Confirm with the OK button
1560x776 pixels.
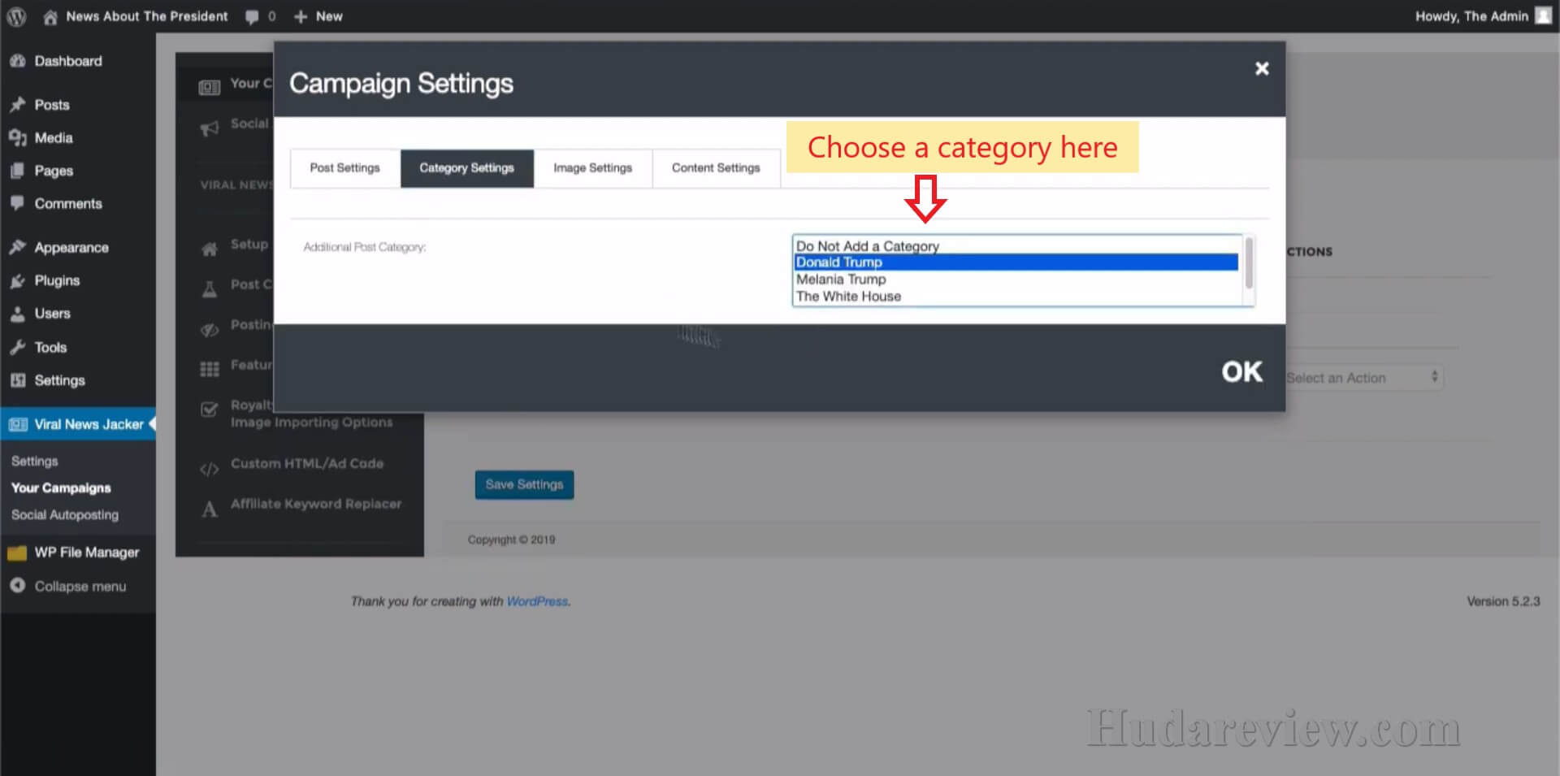[x=1241, y=371]
